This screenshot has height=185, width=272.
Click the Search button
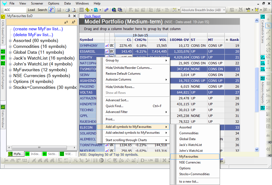coord(42,10)
